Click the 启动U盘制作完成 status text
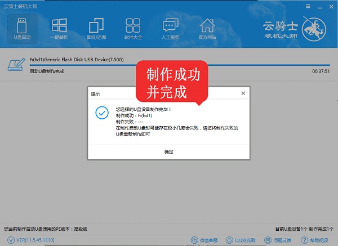 tap(47, 71)
